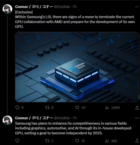Click the @OreXda handle in first tweet
The image size is (140, 145).
point(62,7)
